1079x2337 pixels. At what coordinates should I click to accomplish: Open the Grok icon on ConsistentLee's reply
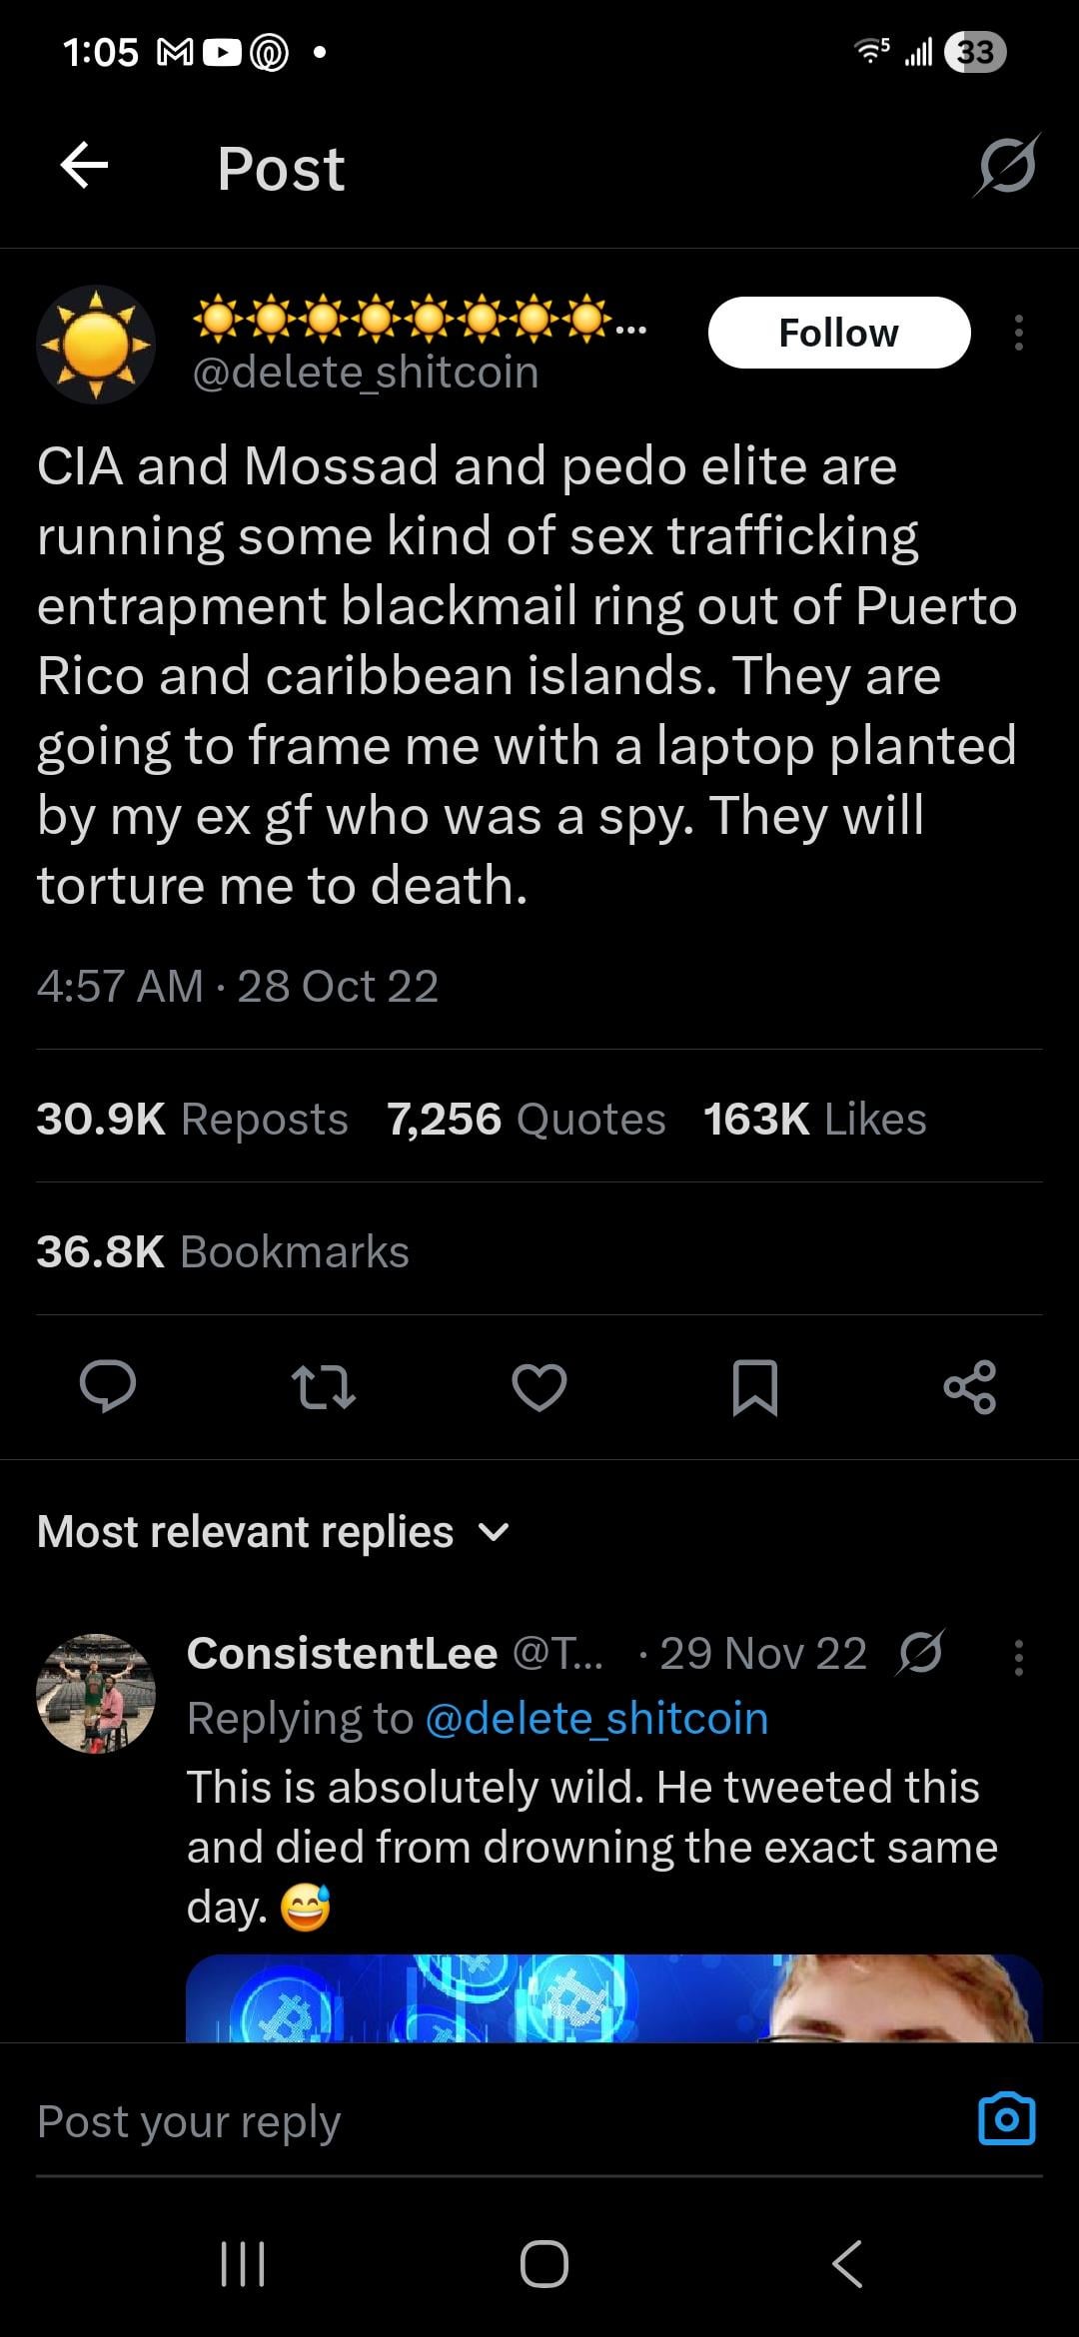point(920,1653)
